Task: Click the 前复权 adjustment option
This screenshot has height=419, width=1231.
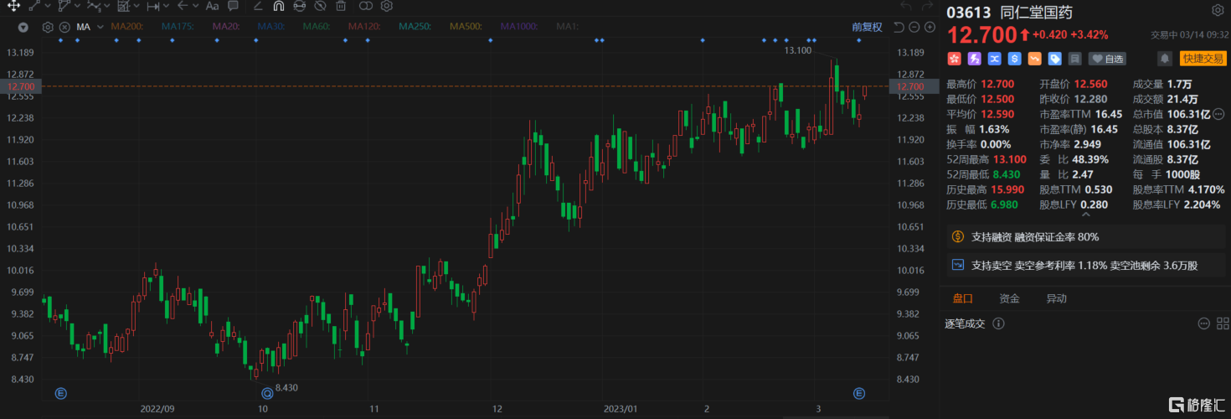Action: pyautogui.click(x=867, y=27)
